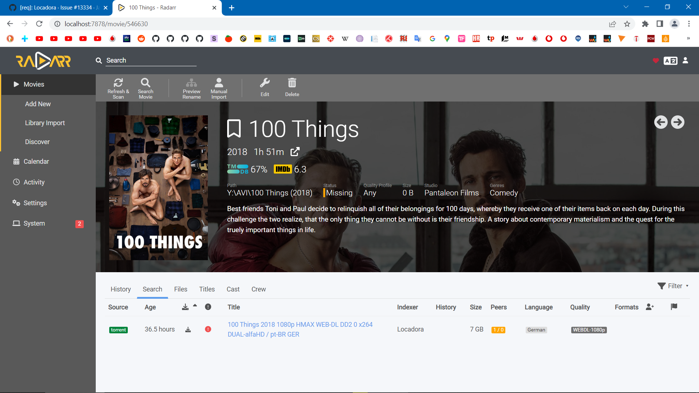Open the Filter dropdown
The height and width of the screenshot is (393, 699).
pos(673,286)
